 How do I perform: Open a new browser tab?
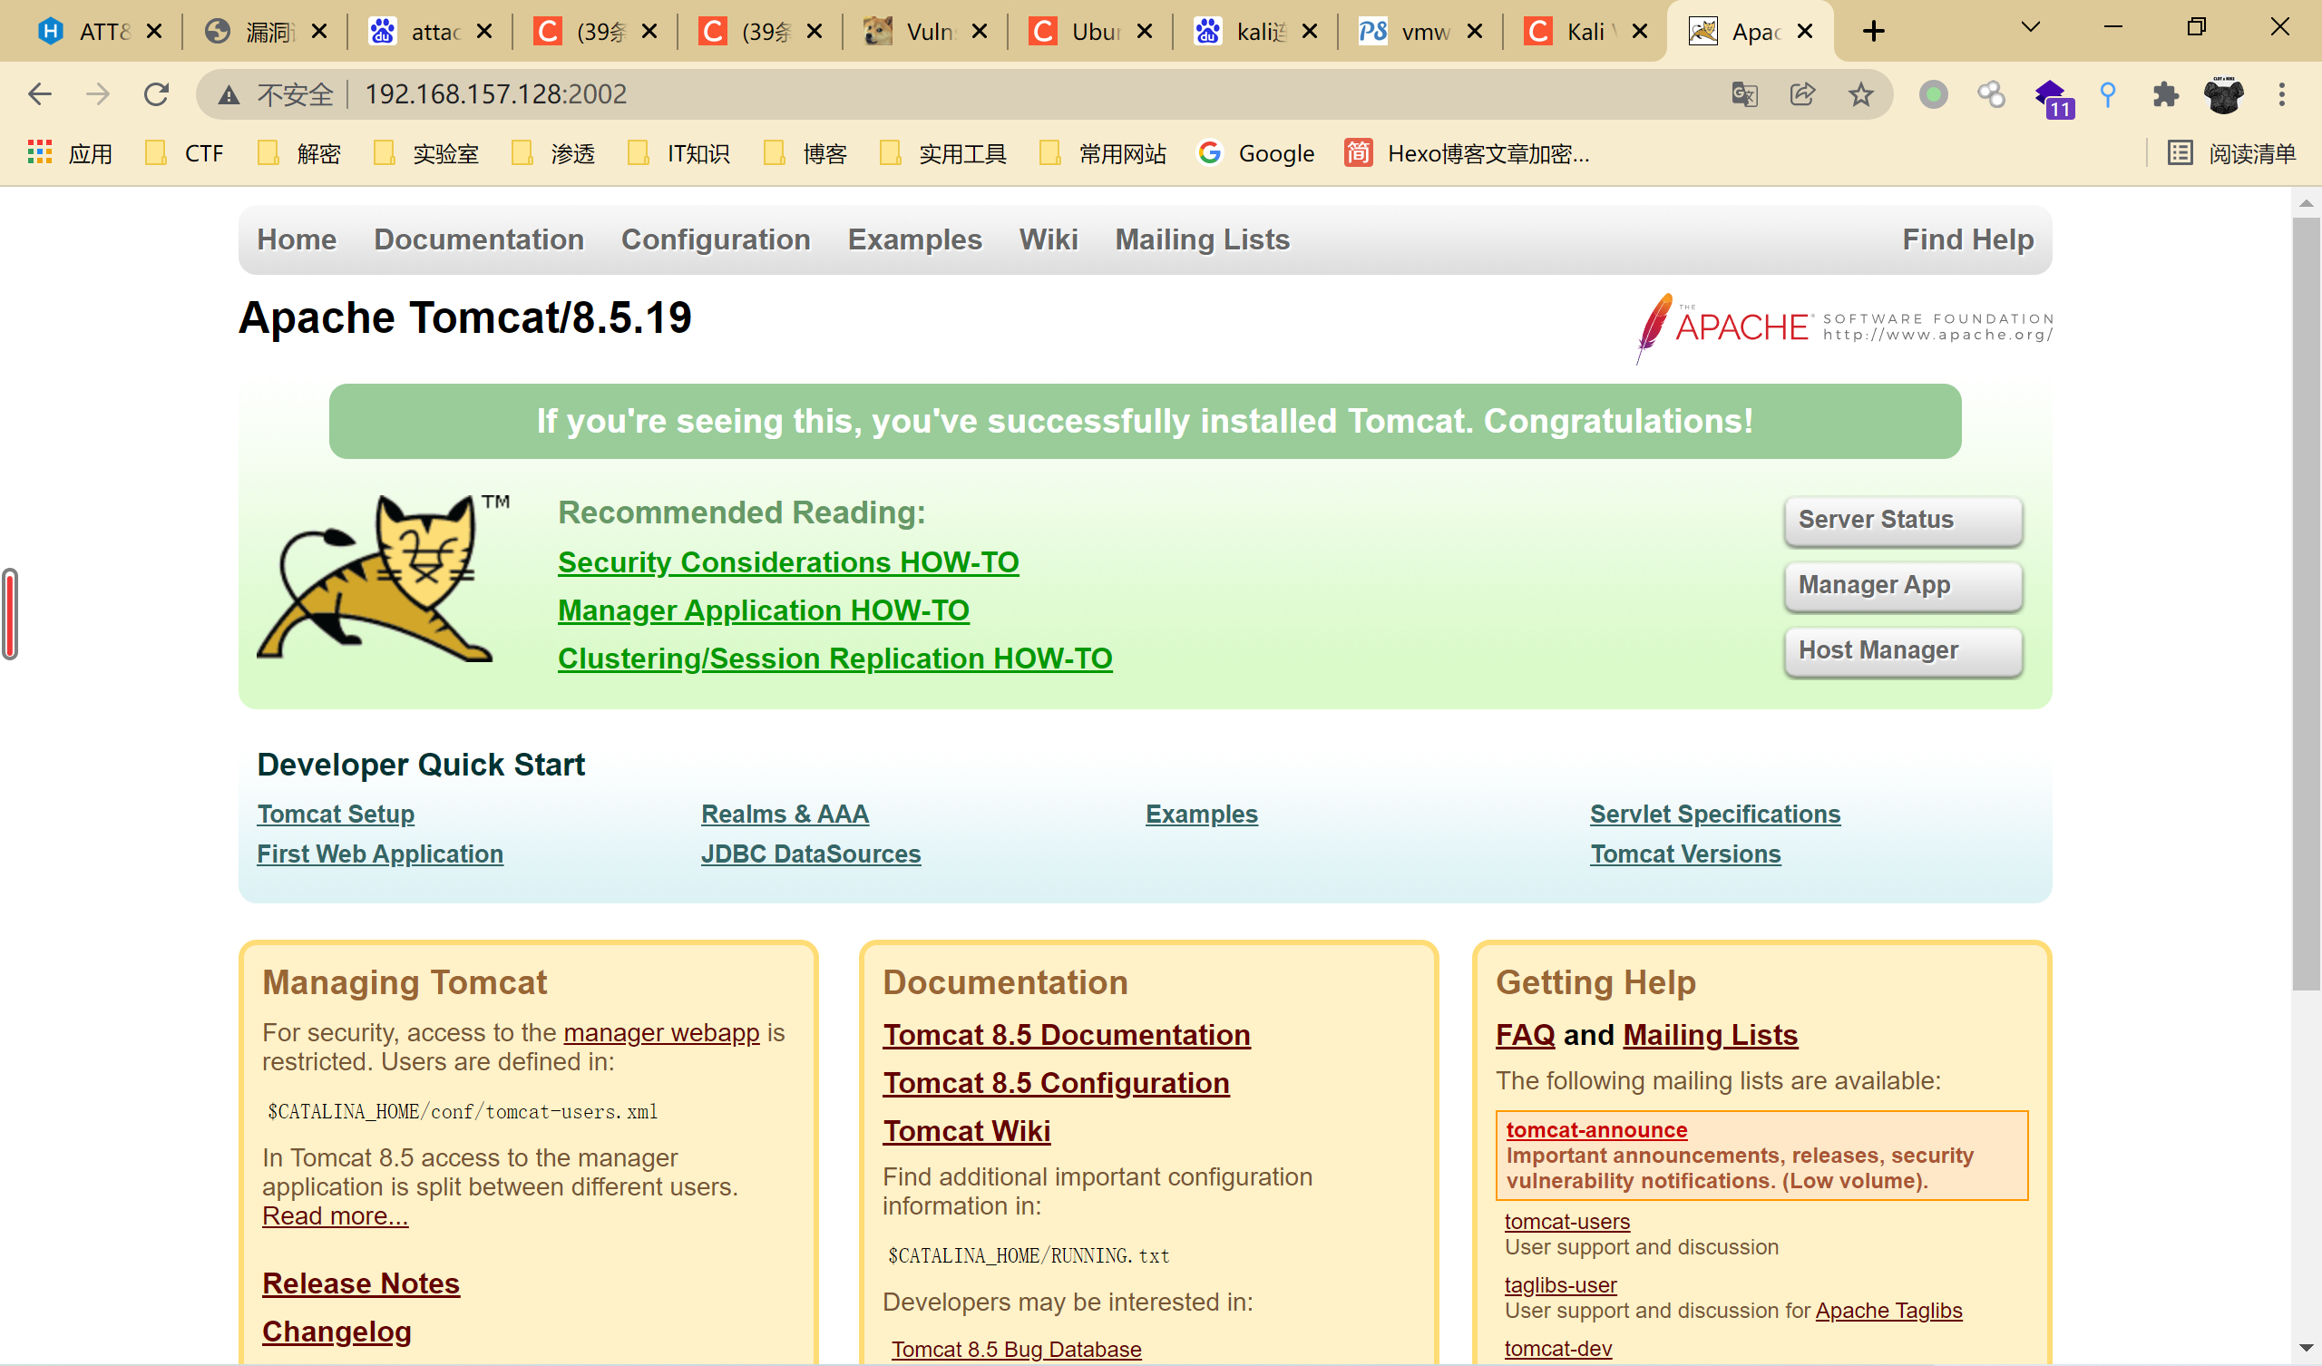(x=1873, y=32)
